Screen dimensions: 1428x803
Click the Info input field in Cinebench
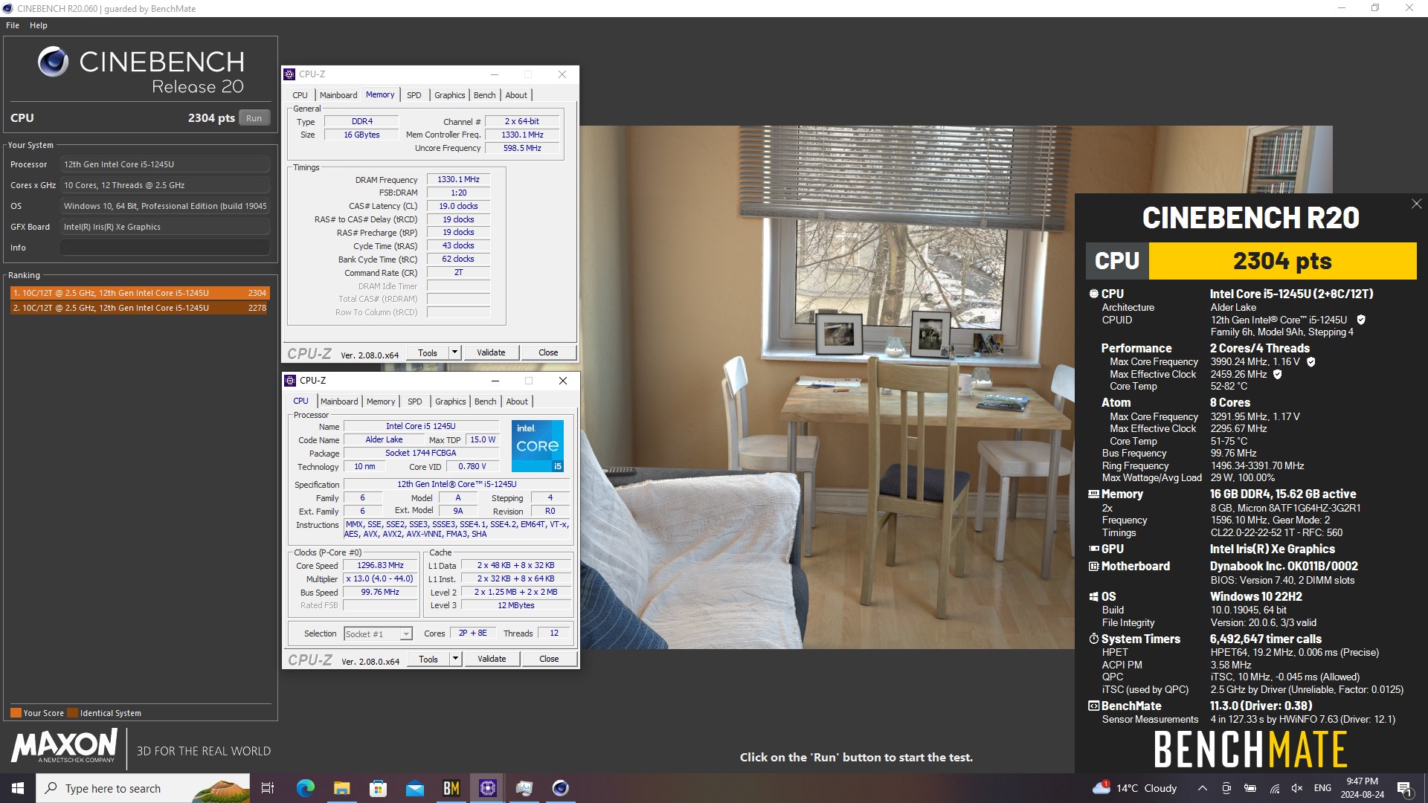[165, 248]
